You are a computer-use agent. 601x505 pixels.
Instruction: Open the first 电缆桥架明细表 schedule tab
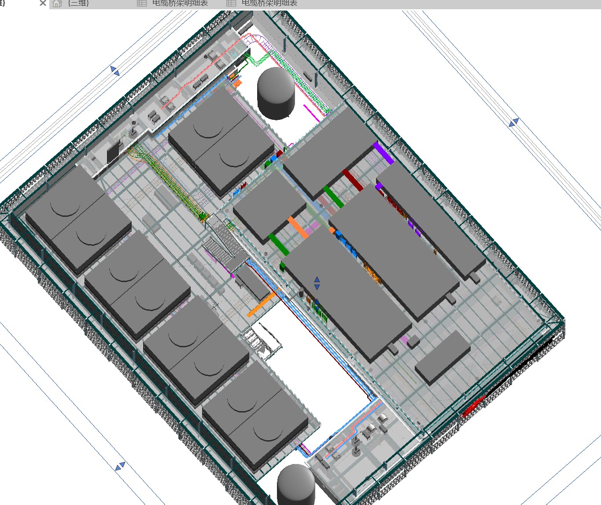180,4
